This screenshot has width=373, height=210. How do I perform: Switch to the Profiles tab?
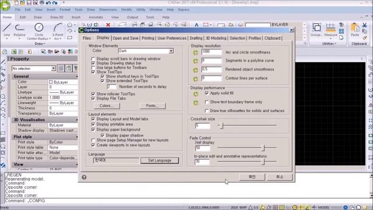click(x=255, y=38)
